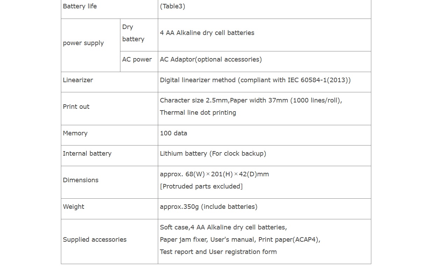Click the "(Table3)" battery life reference
435x269 pixels.
173,6
